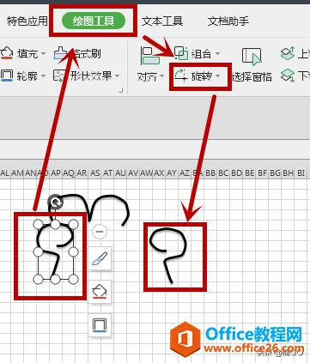Expand the 旋转 dropdown arrow

point(217,76)
